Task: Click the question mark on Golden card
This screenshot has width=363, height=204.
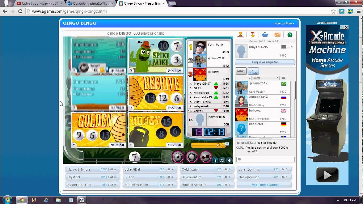Action: click(x=74, y=145)
